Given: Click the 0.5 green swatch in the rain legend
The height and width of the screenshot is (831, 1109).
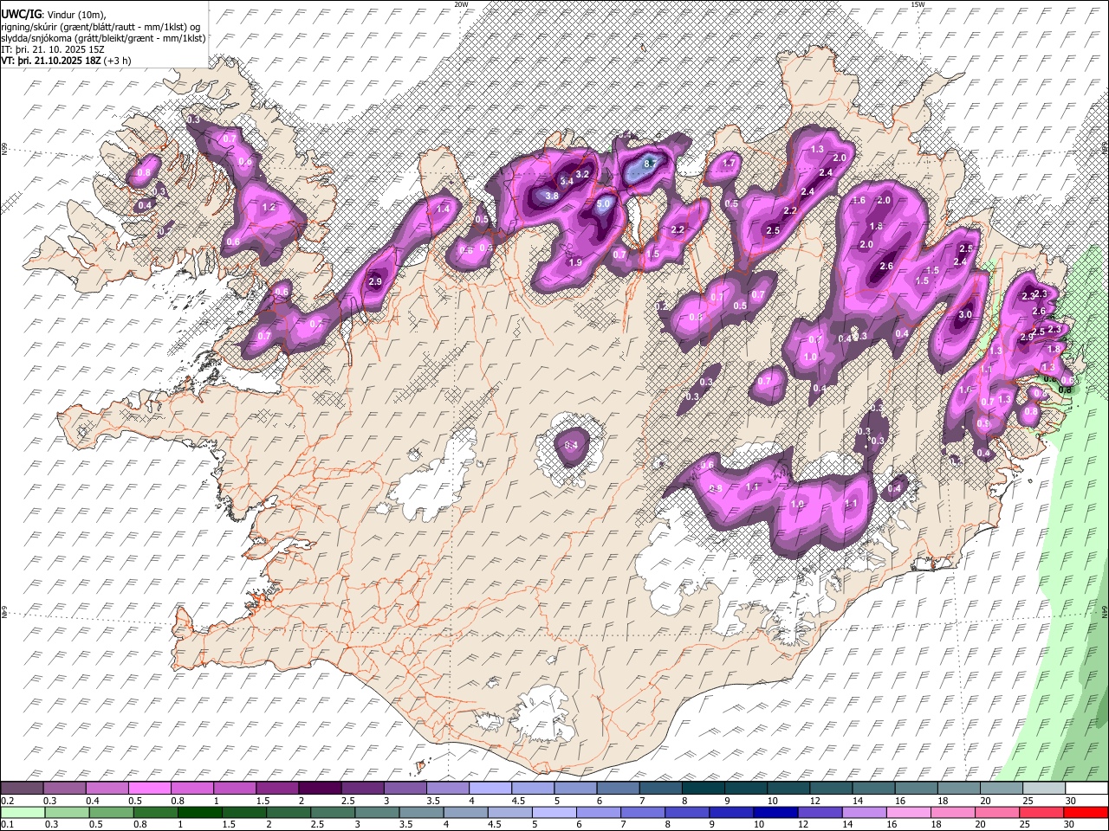Looking at the screenshot, I should coord(110,812).
